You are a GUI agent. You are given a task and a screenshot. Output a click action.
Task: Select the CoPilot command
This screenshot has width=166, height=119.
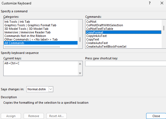pos(91,22)
